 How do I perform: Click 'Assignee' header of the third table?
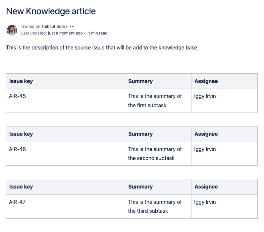(206, 187)
